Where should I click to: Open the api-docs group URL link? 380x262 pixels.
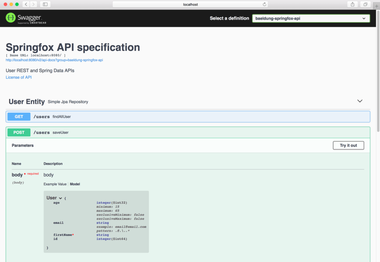point(54,60)
